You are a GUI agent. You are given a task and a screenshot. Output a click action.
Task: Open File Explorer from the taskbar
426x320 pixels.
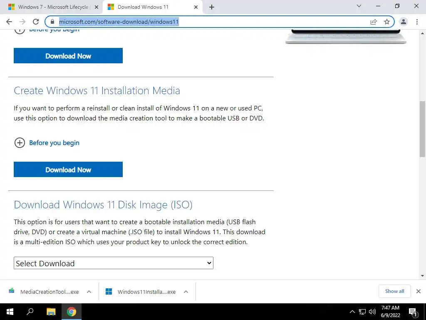point(51,312)
